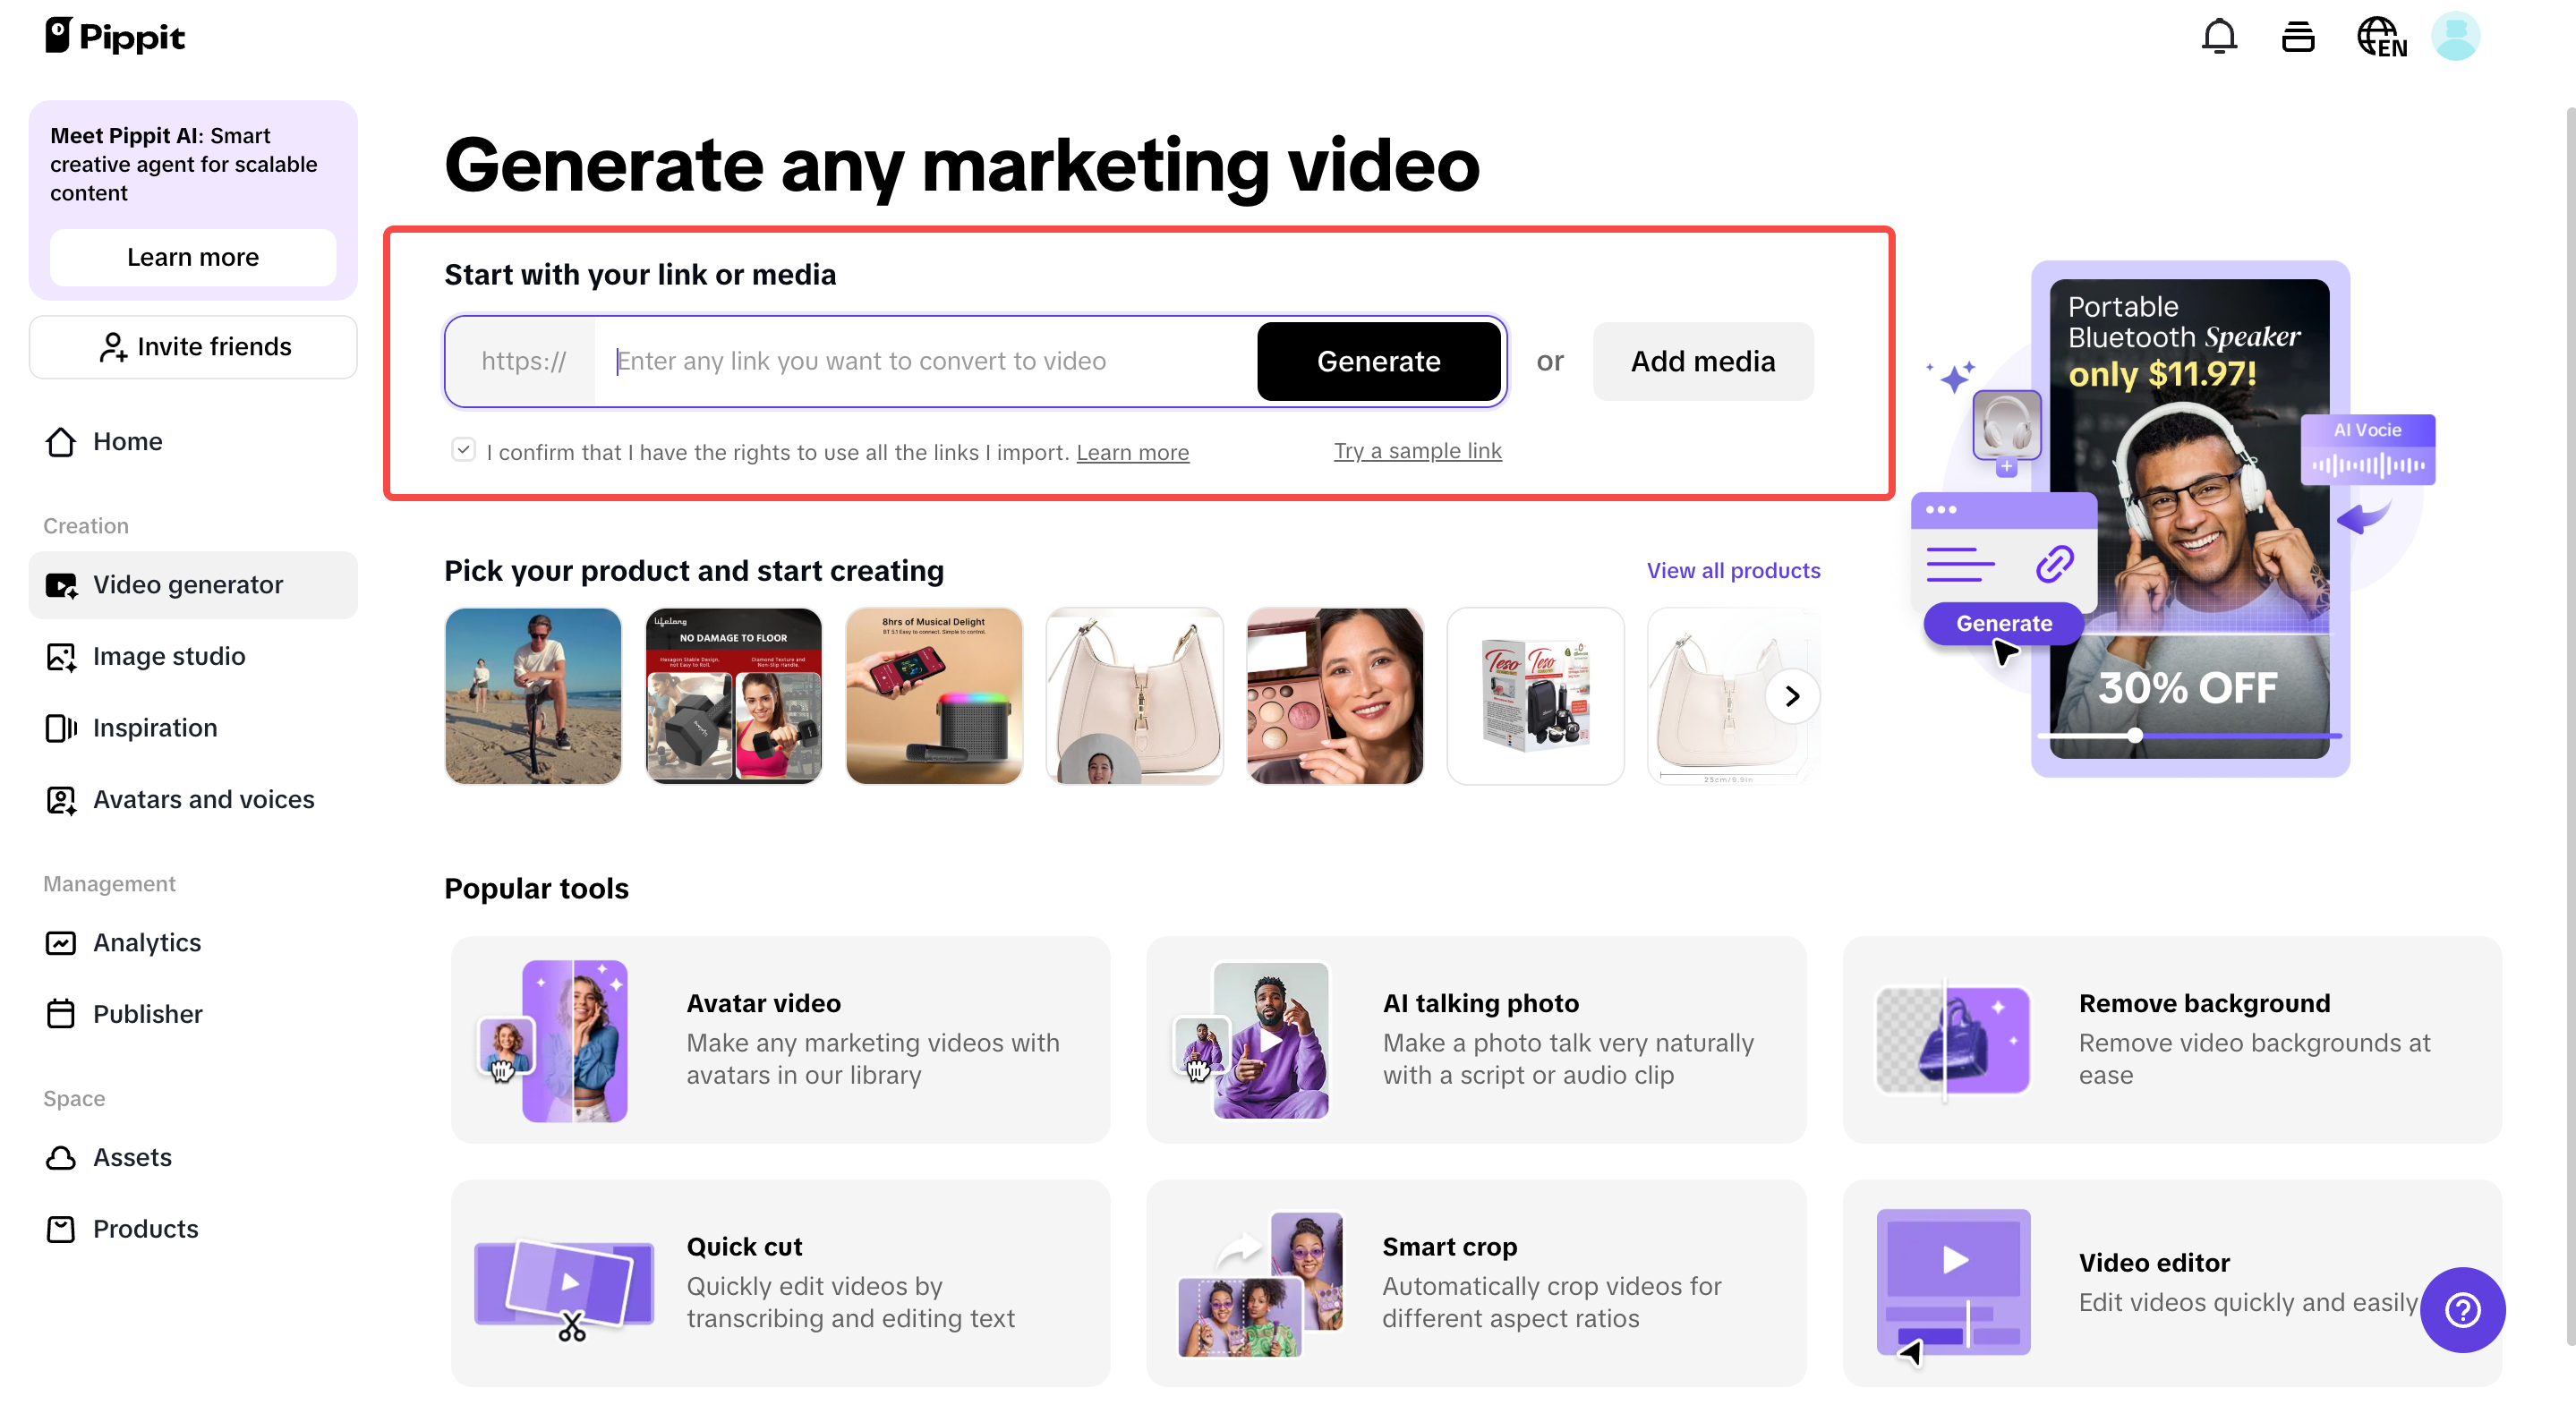Open the Inspiration section
Image resolution: width=2576 pixels, height=1405 pixels.
[154, 728]
